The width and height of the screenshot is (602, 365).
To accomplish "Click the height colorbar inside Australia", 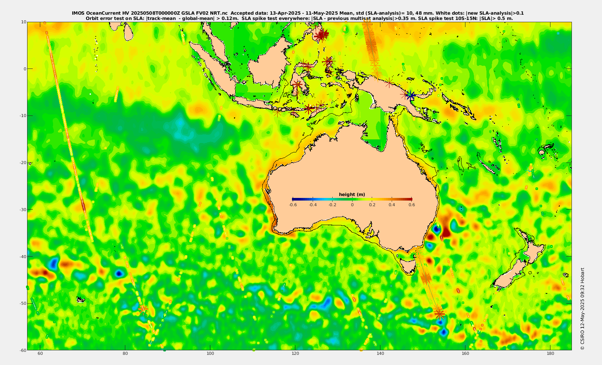I will [352, 199].
